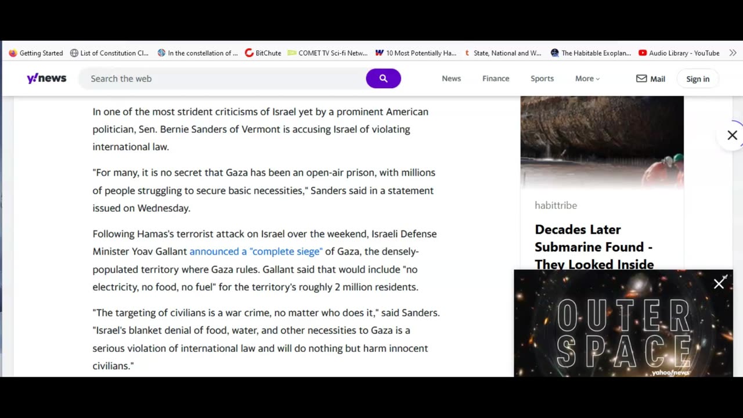Open the Getting Started bookmark
Viewport: 743px width, 418px height.
coord(36,53)
